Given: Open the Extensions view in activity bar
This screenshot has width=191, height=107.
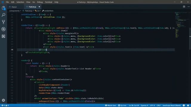Looking at the screenshot, I should point(3,36).
